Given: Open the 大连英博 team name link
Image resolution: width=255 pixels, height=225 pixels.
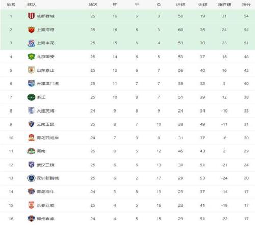Looking at the screenshot, I should coord(45,111).
